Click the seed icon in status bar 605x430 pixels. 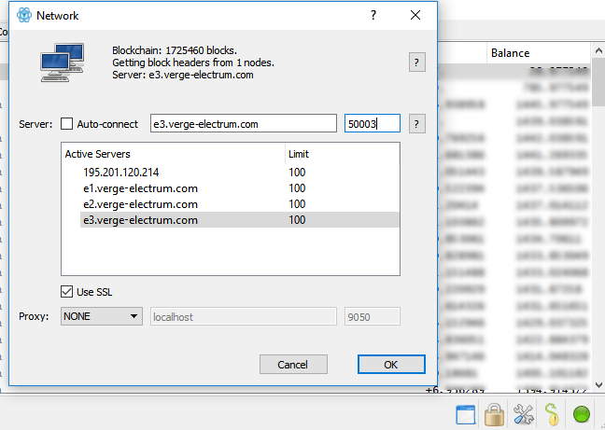(x=552, y=414)
